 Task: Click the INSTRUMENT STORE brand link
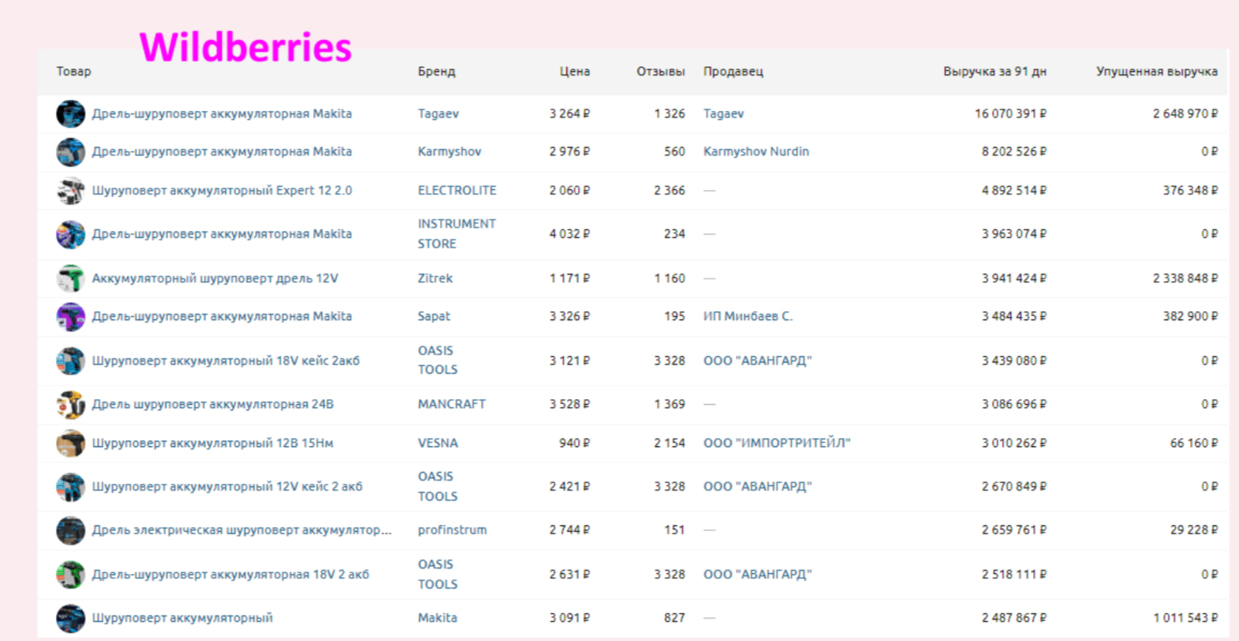457,234
